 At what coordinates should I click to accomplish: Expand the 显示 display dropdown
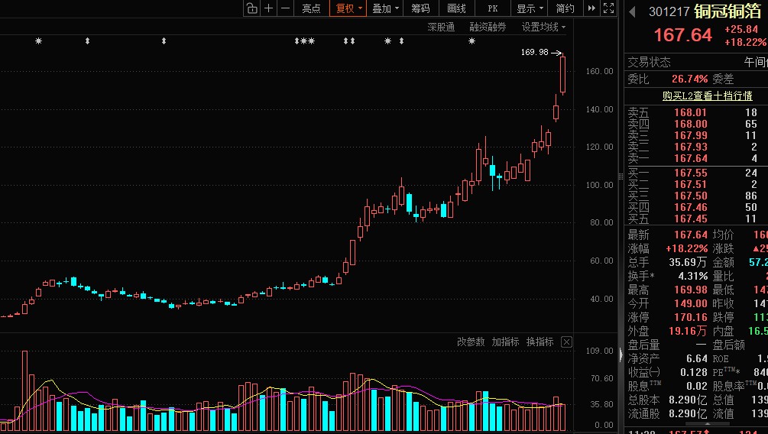point(530,8)
